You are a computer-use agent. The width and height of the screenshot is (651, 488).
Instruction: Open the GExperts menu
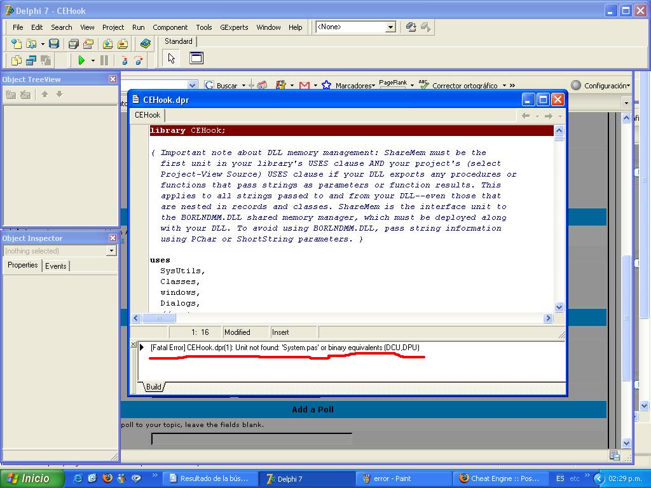point(234,27)
